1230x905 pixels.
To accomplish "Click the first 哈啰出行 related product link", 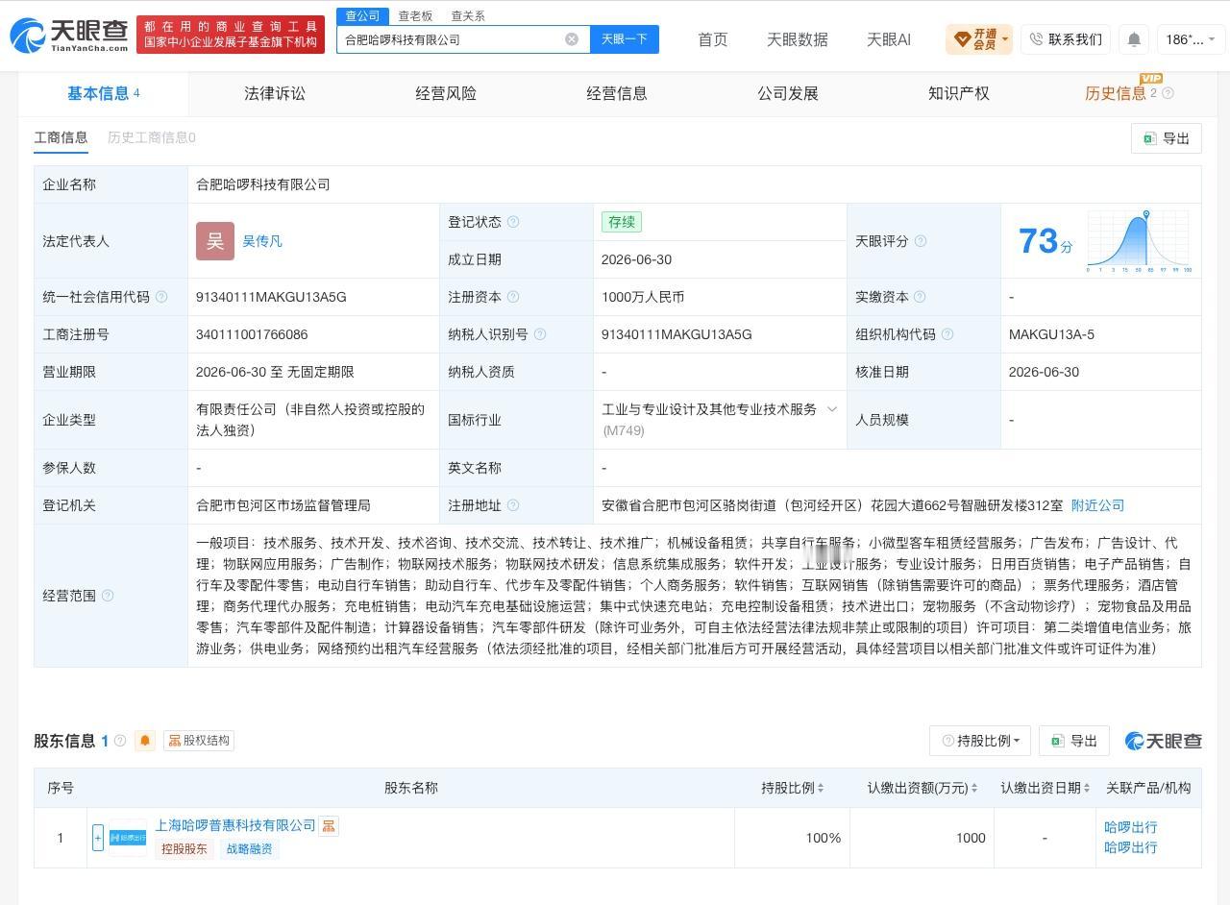I will pos(1130,827).
